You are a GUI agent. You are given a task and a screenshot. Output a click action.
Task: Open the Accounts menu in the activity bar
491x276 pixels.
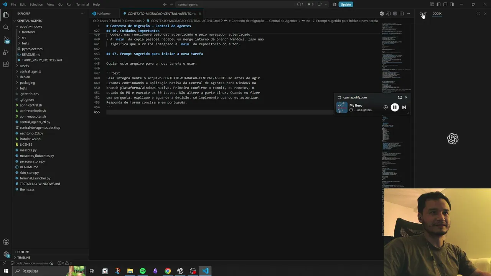coord(6,242)
